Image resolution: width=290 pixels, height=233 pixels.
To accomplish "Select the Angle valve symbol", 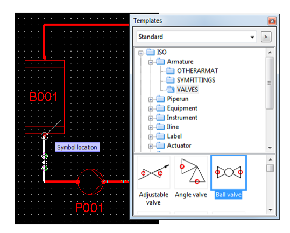I will point(191,172).
